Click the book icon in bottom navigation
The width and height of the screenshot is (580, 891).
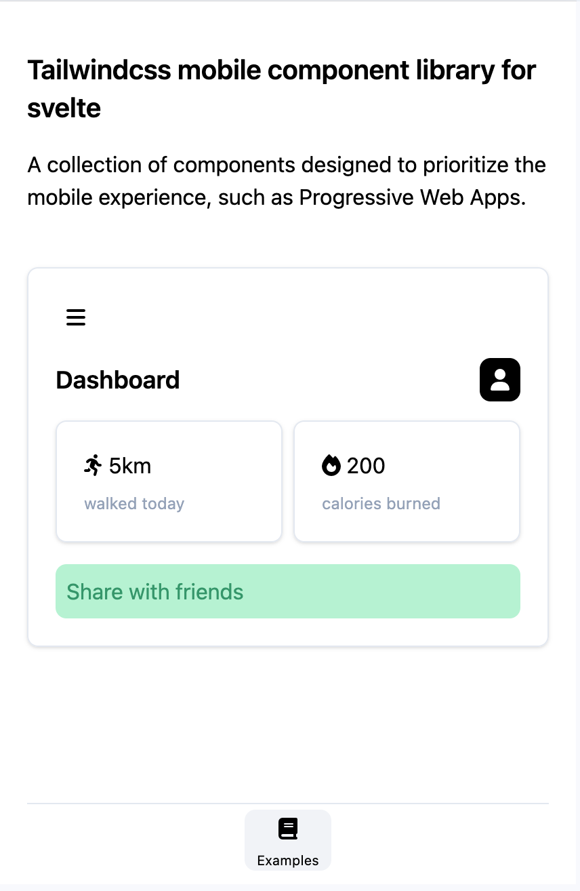[288, 829]
